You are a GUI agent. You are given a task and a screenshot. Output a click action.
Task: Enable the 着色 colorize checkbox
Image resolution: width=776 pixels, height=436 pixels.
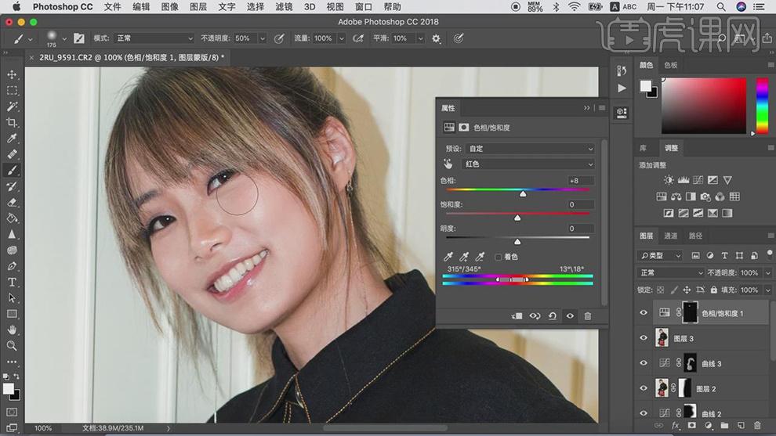coord(499,257)
